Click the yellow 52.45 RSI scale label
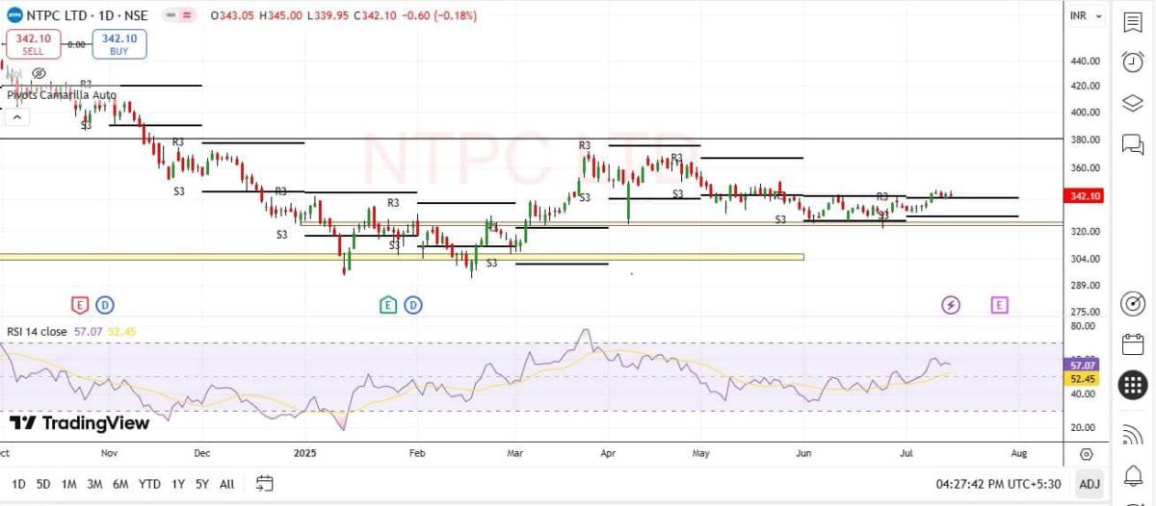Screen dimensions: 1156x506 click(x=1083, y=379)
